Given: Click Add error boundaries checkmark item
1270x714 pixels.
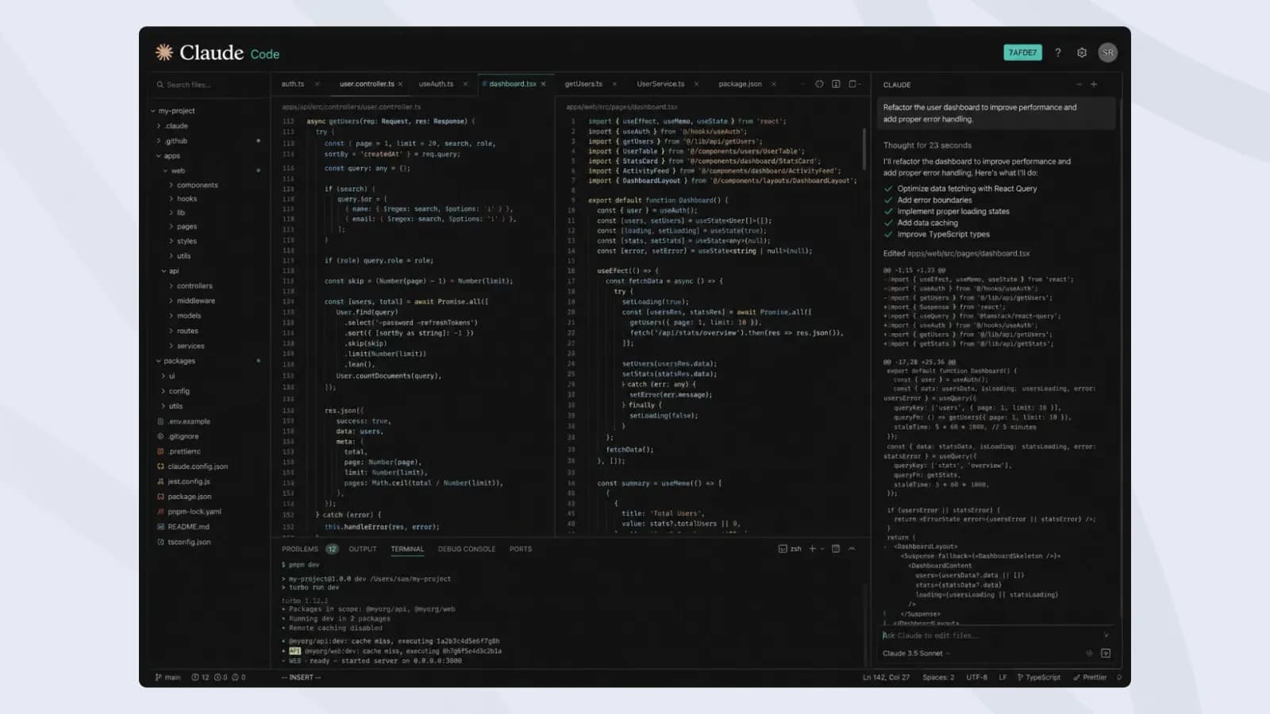Looking at the screenshot, I should (x=928, y=200).
